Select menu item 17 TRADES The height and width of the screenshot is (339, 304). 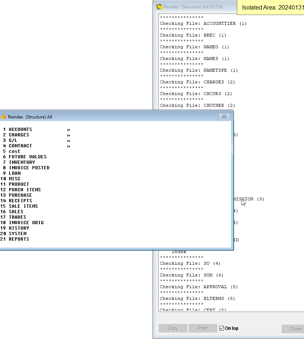click(13, 217)
